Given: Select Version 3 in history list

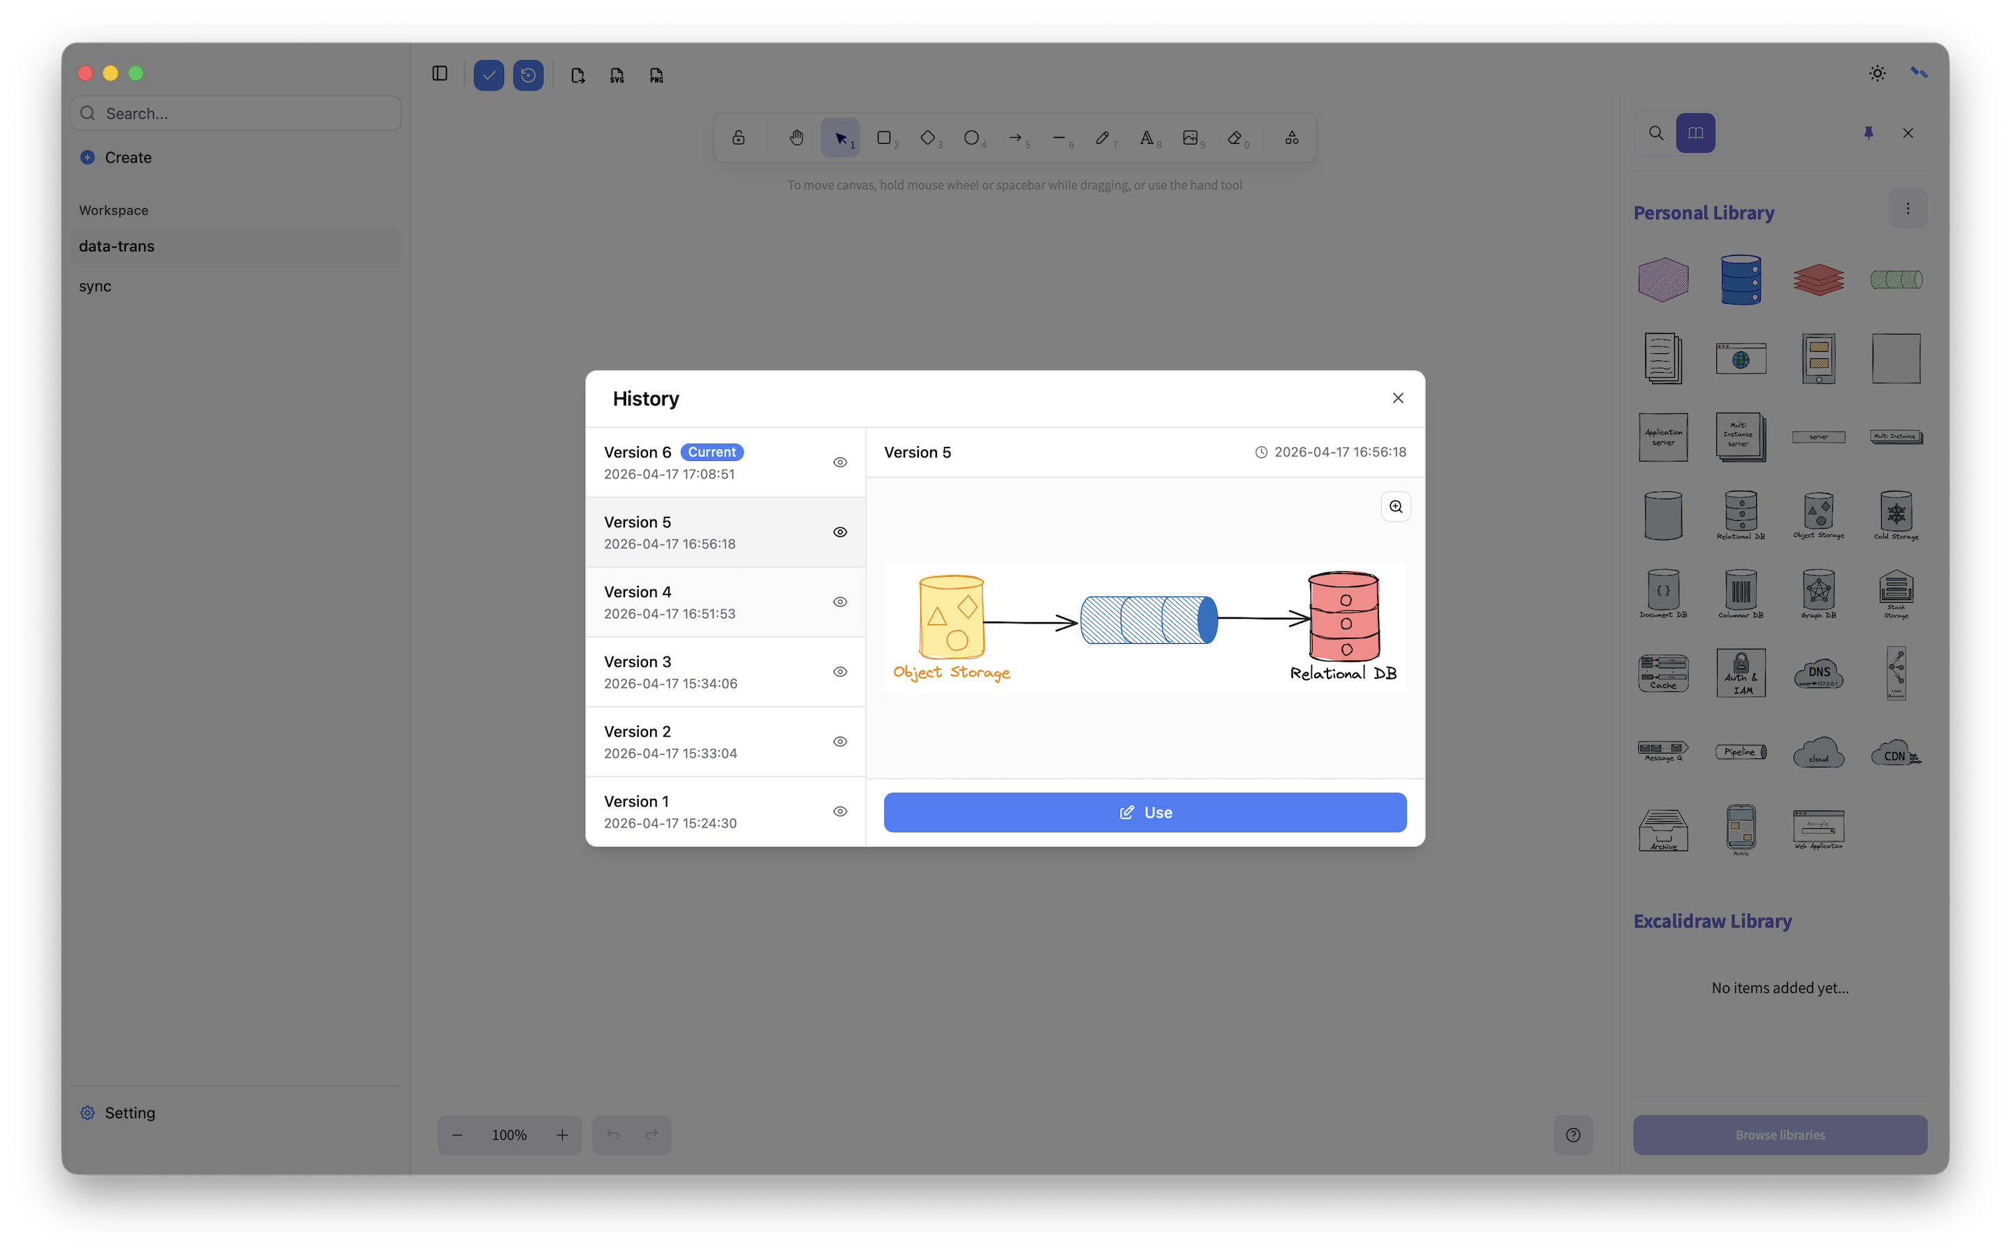Looking at the screenshot, I should coord(725,672).
